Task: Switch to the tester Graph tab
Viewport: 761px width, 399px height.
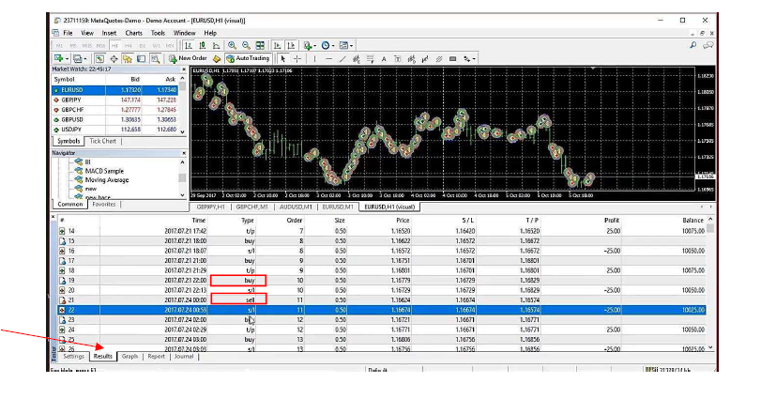Action: pyautogui.click(x=130, y=357)
